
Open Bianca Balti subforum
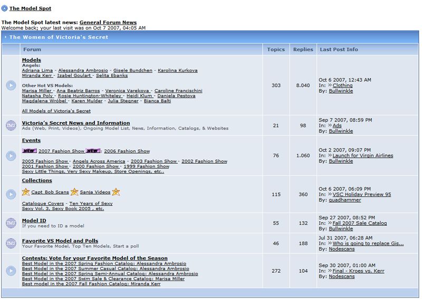click(x=157, y=101)
